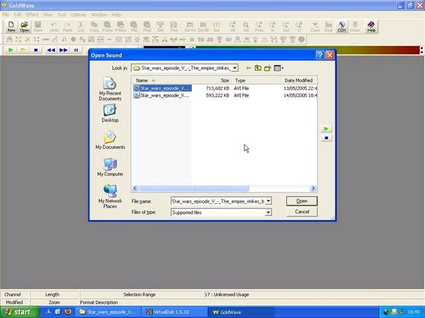Click the Paste toolbar icon
425x318 pixels.
108,26
